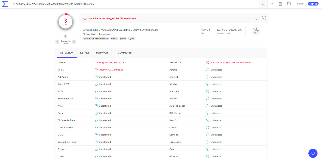Click the CMC vendor name
Viewport: 322px width, 162px height.
click(x=60, y=135)
